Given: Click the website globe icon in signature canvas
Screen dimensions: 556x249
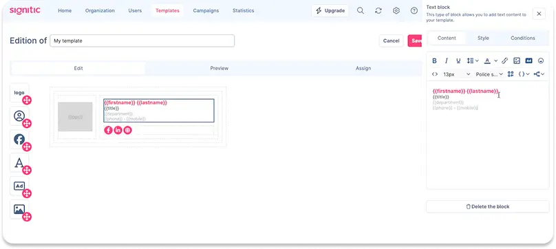Looking at the screenshot, I should (128, 130).
